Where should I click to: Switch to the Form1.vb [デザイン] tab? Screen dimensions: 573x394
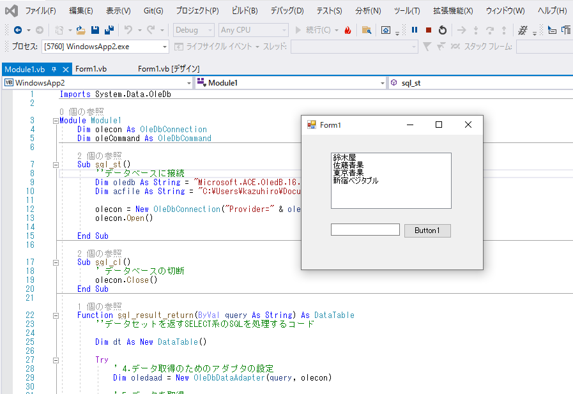[x=169, y=69]
